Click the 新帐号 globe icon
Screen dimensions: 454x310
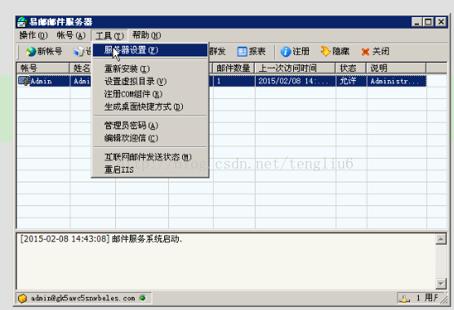pos(30,52)
